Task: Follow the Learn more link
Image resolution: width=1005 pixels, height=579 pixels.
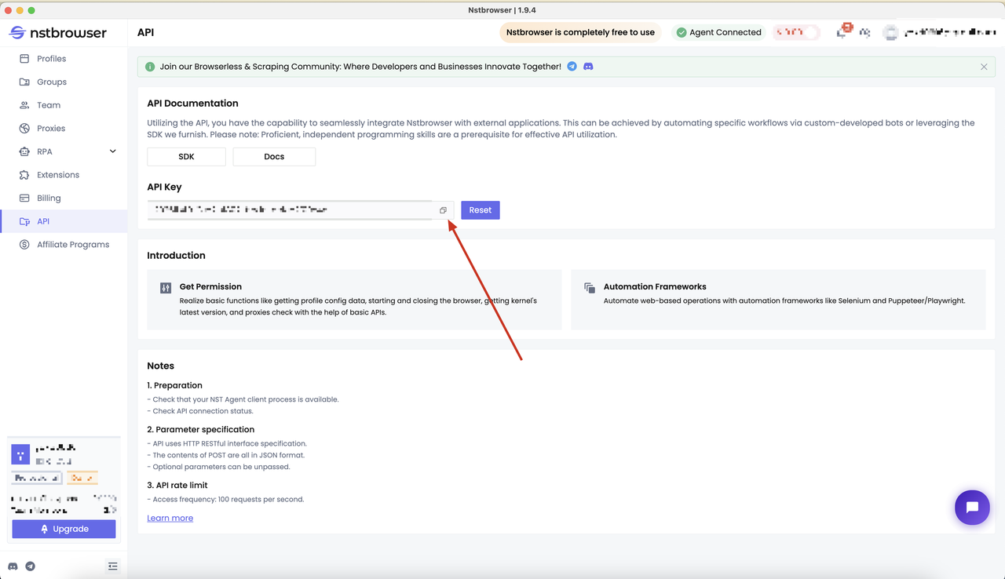Action: tap(170, 518)
